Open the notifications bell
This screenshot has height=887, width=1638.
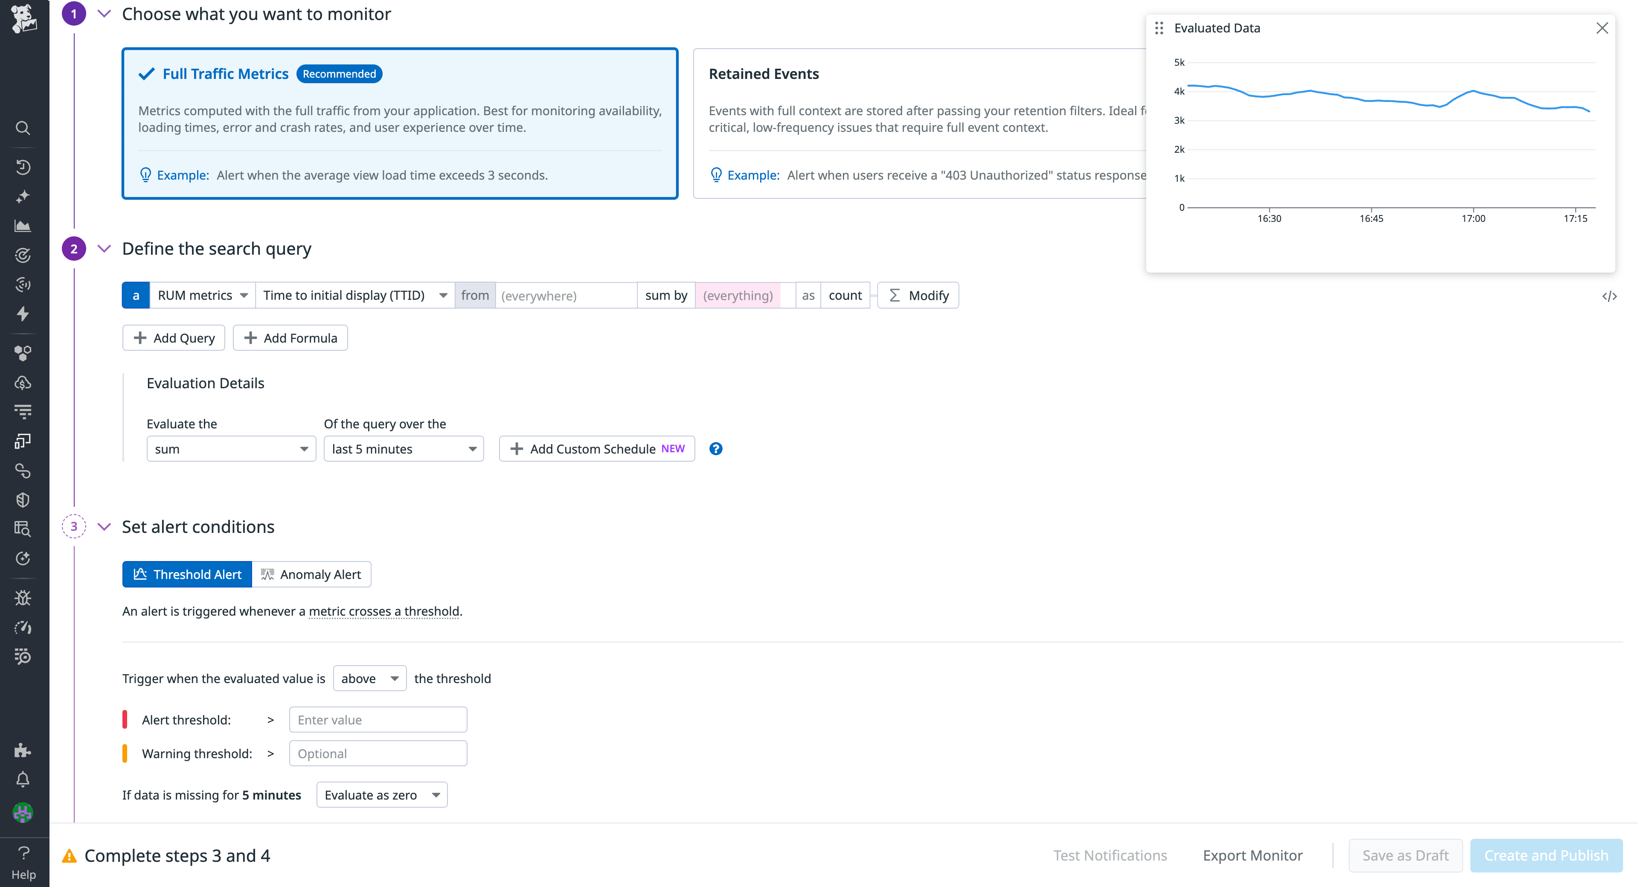click(23, 779)
